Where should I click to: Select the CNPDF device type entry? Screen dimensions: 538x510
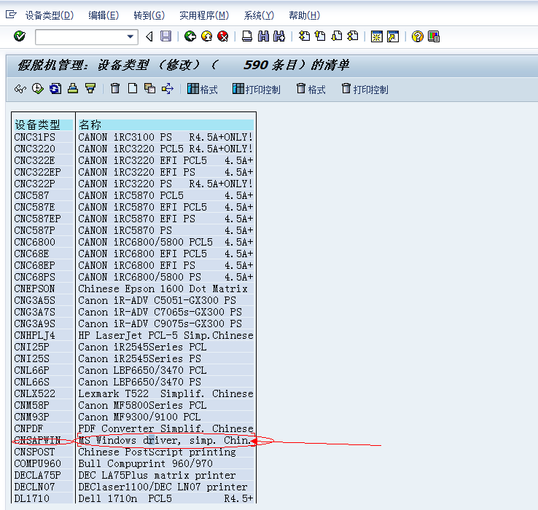click(x=28, y=428)
